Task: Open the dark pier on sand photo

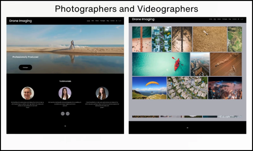Action: click(182, 39)
